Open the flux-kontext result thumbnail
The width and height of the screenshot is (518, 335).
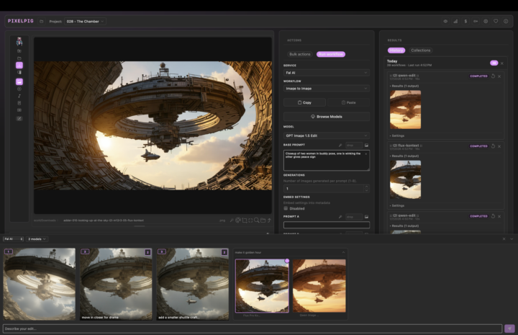point(405,179)
